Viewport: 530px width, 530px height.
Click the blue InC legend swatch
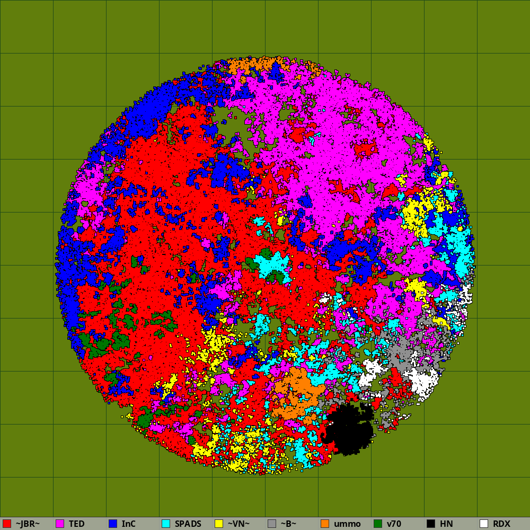pos(113,524)
